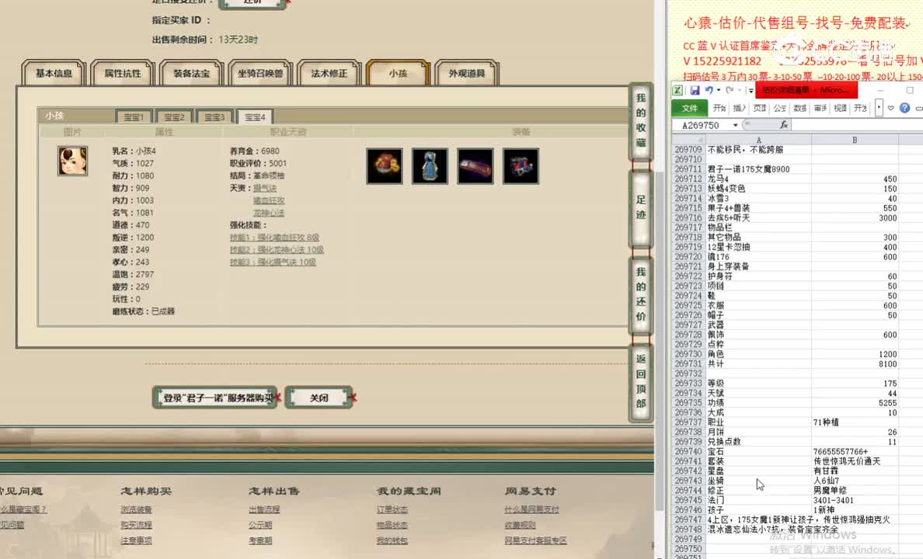
Task: Select the 宝宝2 sub-tab
Action: 174,116
